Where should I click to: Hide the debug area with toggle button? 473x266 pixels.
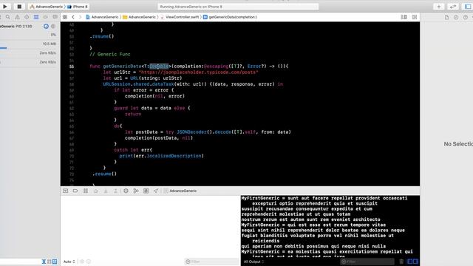coord(66,191)
